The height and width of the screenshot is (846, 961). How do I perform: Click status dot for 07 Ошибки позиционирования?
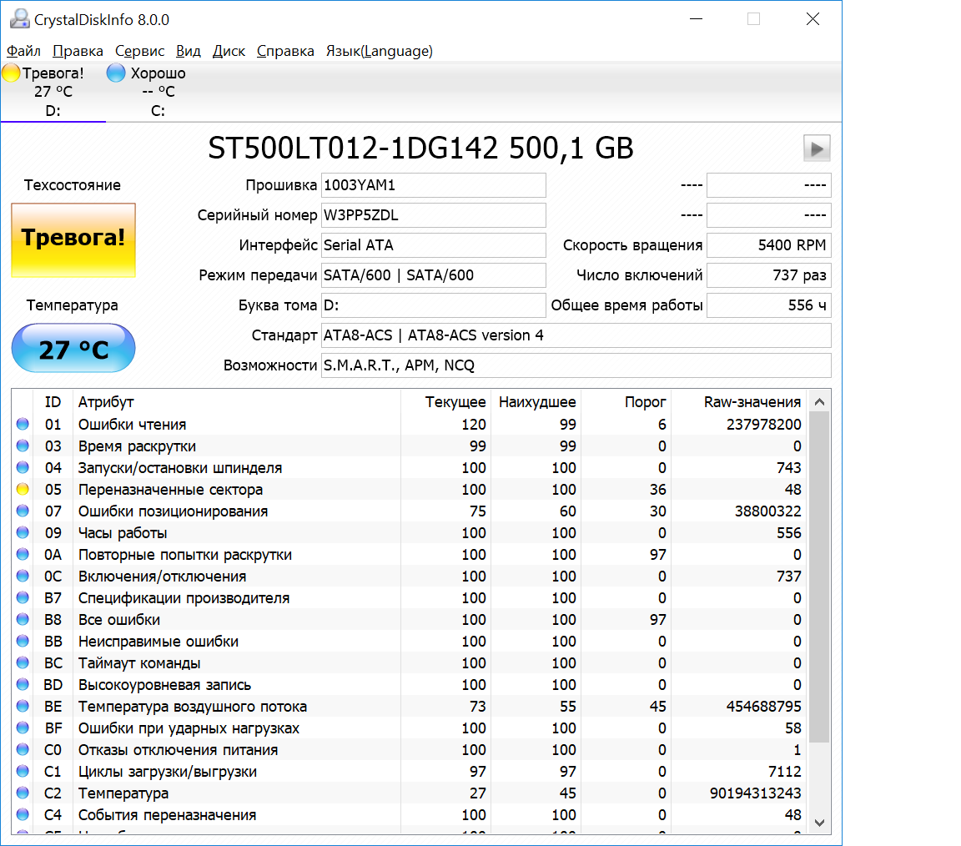point(23,511)
